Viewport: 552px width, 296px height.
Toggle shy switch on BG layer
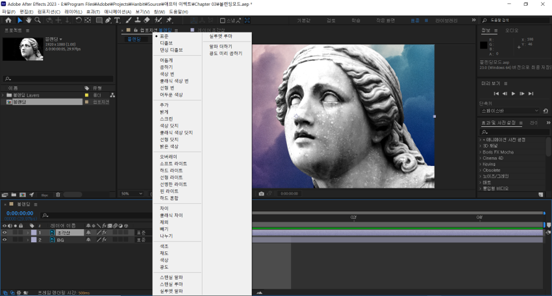(x=88, y=240)
